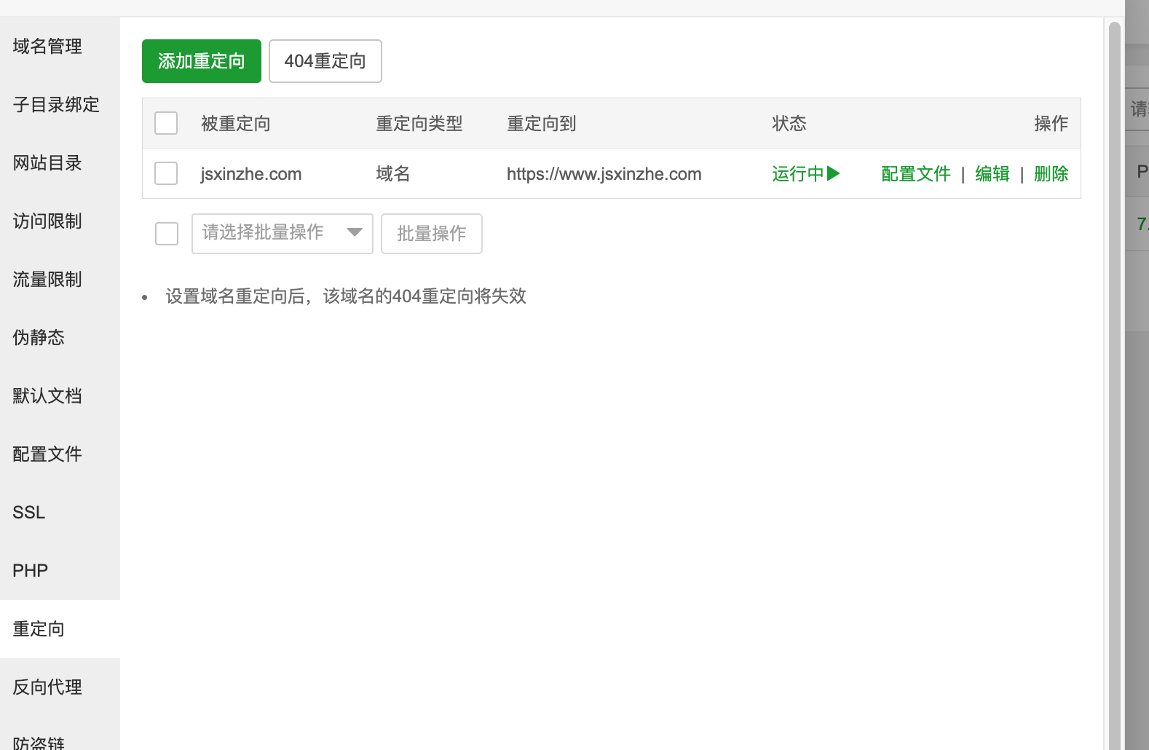Screen dimensions: 1149x750
Task: Edit the jsxinzhe.com redirect via 编辑
Action: (992, 173)
